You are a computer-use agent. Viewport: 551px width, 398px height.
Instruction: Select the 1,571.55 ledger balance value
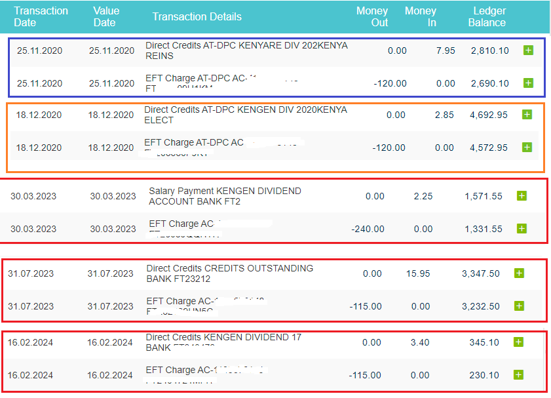point(484,196)
